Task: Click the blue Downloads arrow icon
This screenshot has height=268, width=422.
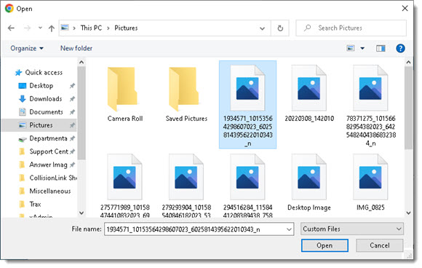Action: click(x=23, y=99)
